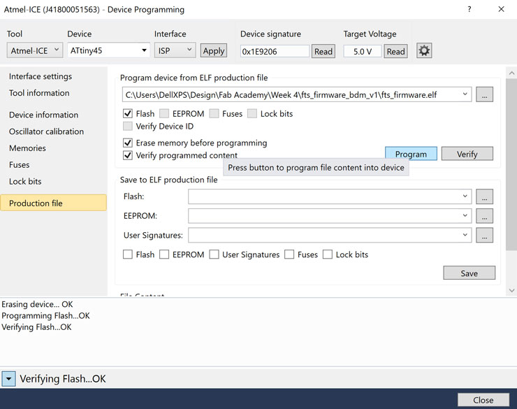Open the settings gear icon
This screenshot has height=409, width=517.
[x=424, y=51]
